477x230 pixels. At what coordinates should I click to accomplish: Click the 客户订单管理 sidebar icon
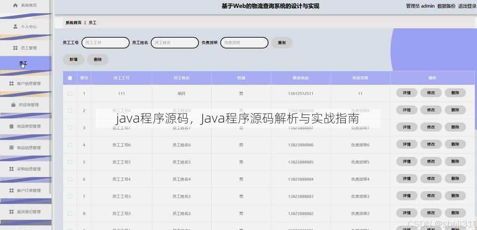[x=12, y=190]
